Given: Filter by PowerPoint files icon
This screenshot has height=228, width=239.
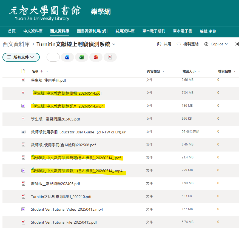Looking at the screenshot, I should [x=96, y=57].
